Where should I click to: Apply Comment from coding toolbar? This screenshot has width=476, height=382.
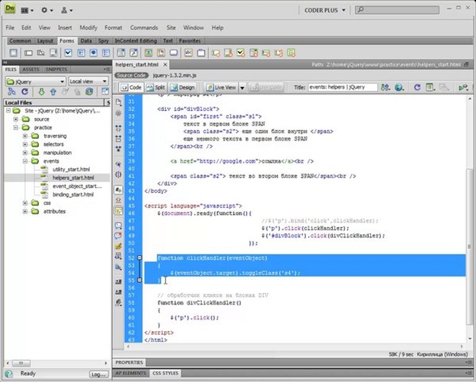coord(118,225)
